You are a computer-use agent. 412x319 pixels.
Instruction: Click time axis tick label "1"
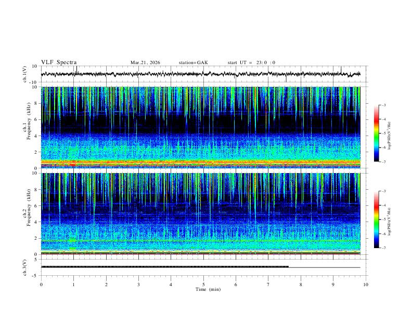click(74, 285)
